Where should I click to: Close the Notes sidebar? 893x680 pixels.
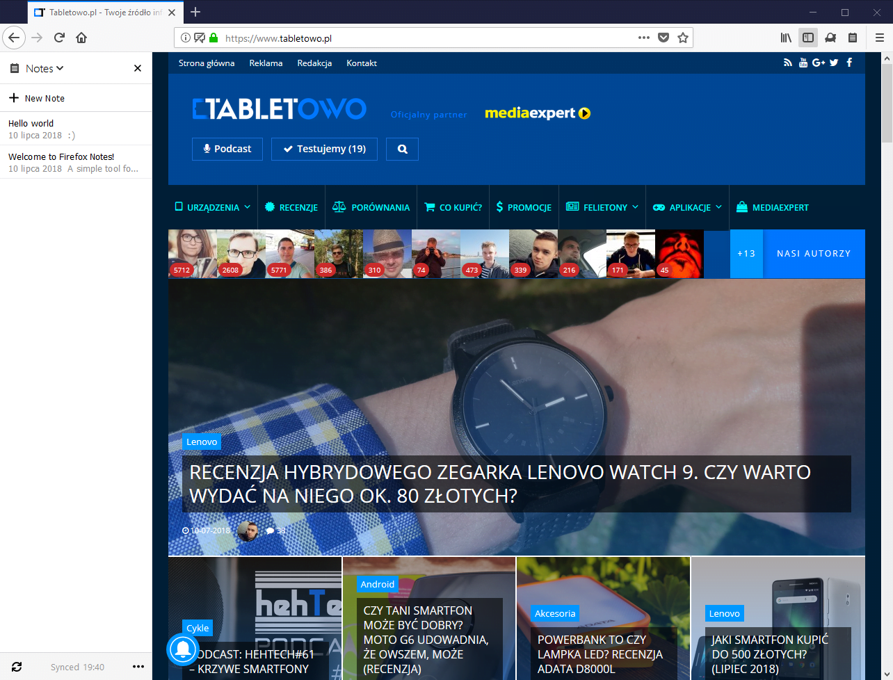point(138,68)
